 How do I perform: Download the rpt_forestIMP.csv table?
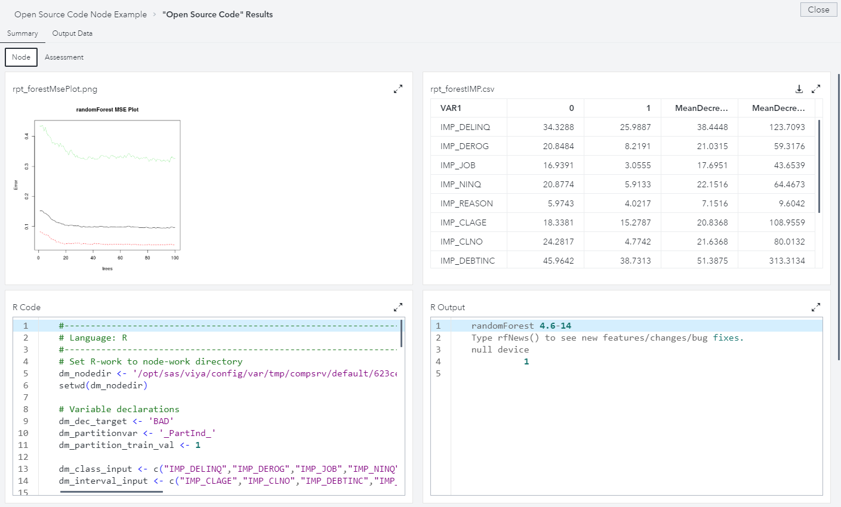pos(799,89)
